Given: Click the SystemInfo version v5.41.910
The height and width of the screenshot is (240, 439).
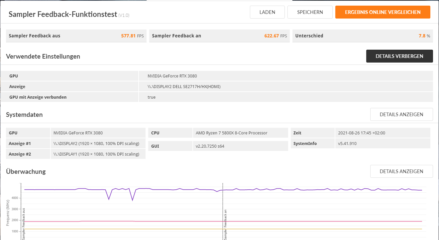Looking at the screenshot, I should (347, 144).
